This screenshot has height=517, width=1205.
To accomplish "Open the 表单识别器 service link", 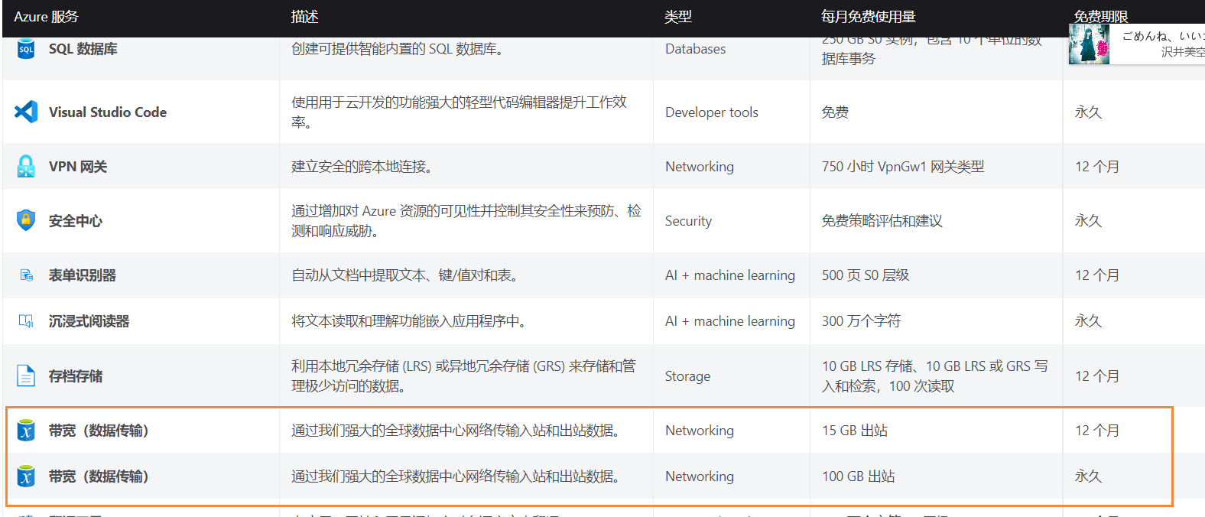I will pyautogui.click(x=83, y=275).
